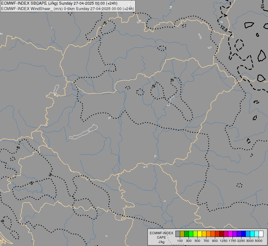The height and width of the screenshot is (246, 268).
Task: Click the '5000' legend value
Action: click(x=259, y=241)
